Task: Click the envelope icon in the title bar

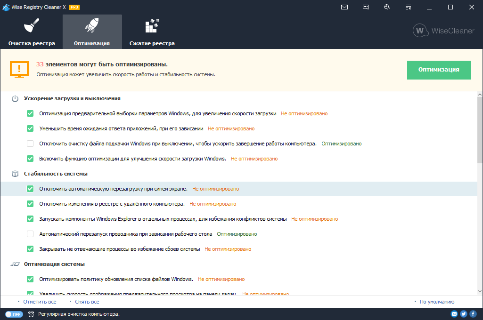Action: (x=344, y=7)
